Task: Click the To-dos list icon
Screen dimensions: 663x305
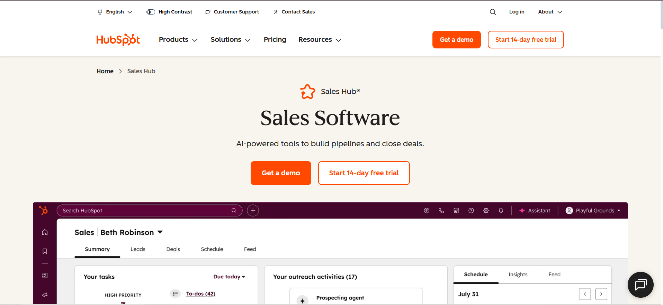Action: (176, 294)
